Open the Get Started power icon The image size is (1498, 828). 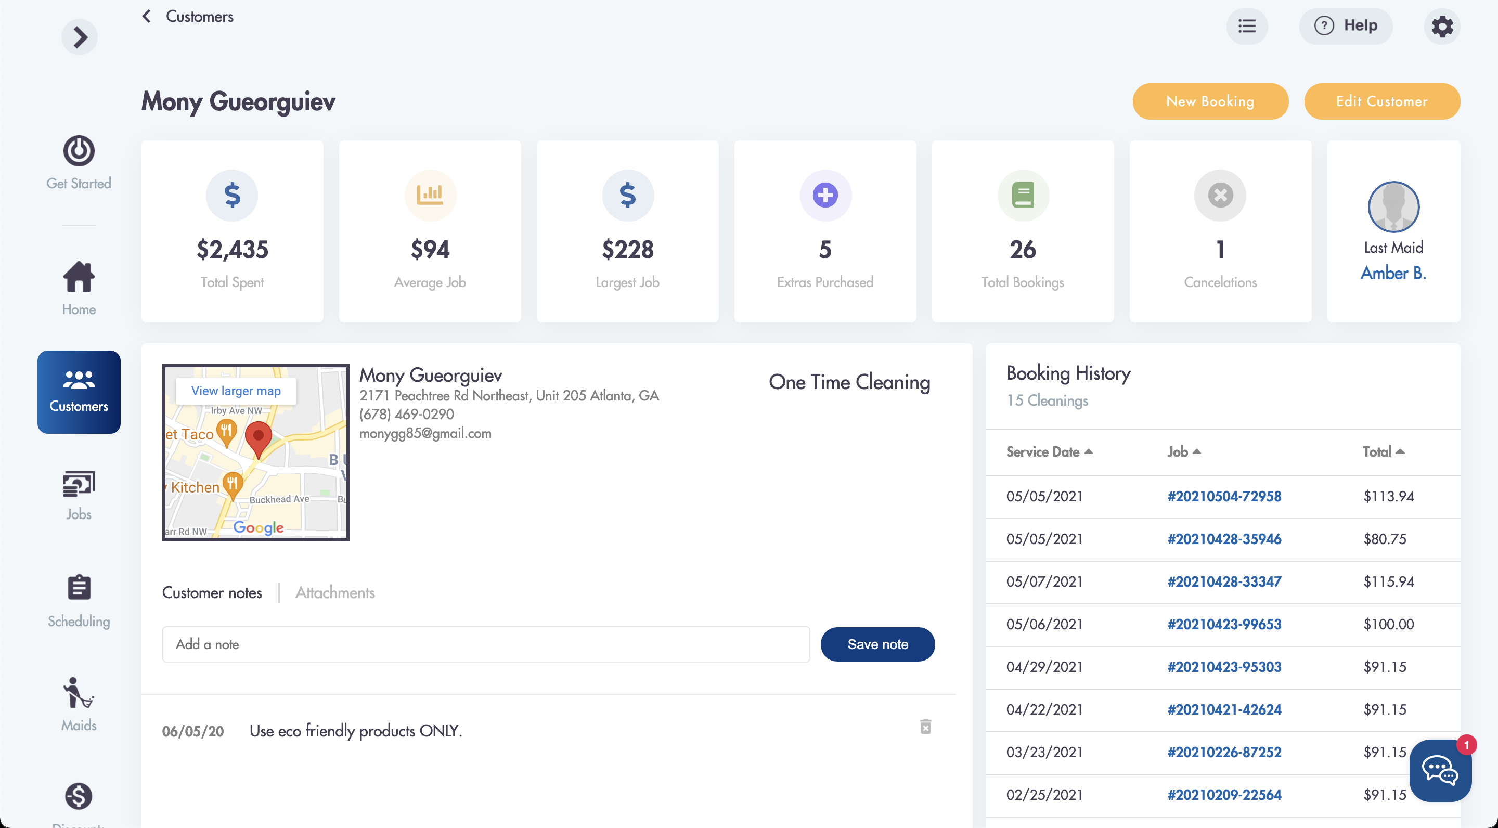click(79, 151)
